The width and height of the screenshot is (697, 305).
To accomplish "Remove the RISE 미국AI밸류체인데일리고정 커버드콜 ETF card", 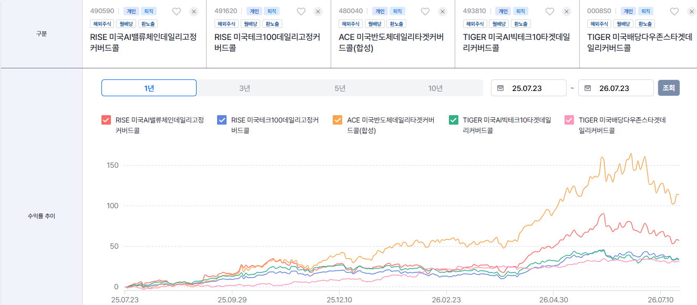I will [x=194, y=12].
